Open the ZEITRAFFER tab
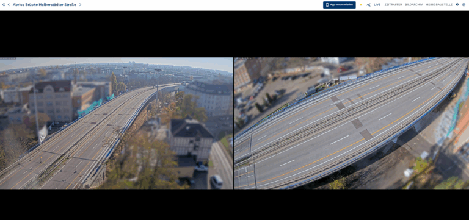This screenshot has width=469, height=220. click(x=393, y=5)
